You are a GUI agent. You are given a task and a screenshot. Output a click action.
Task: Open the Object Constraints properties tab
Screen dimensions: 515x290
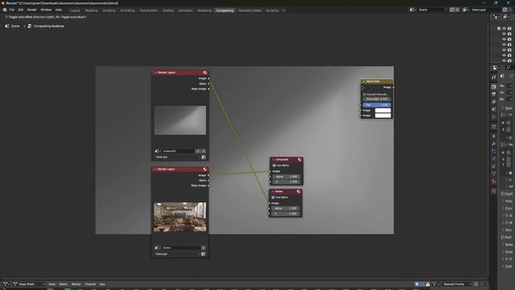(x=493, y=167)
